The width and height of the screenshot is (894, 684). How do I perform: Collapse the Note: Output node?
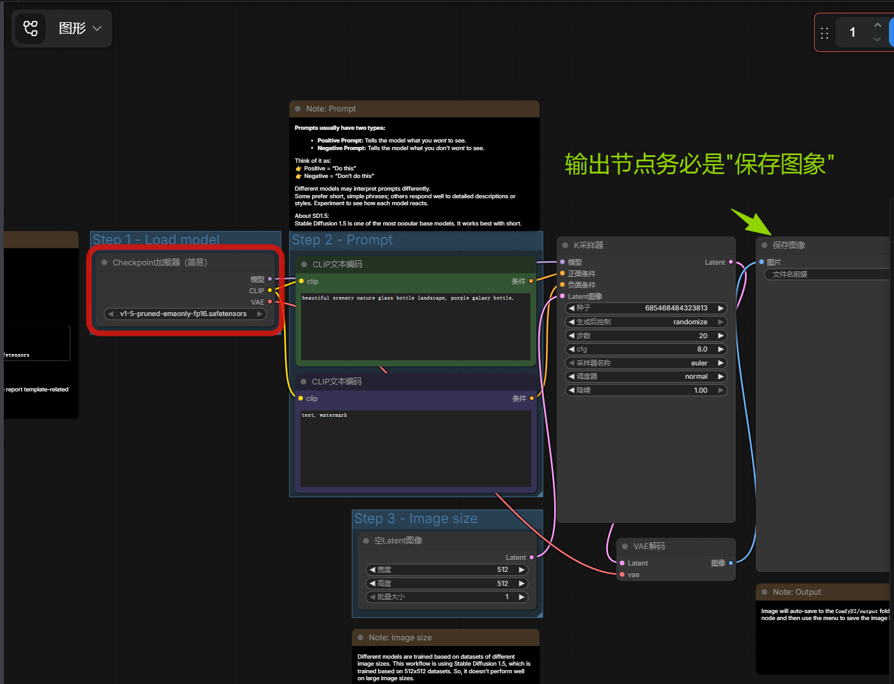tap(765, 592)
